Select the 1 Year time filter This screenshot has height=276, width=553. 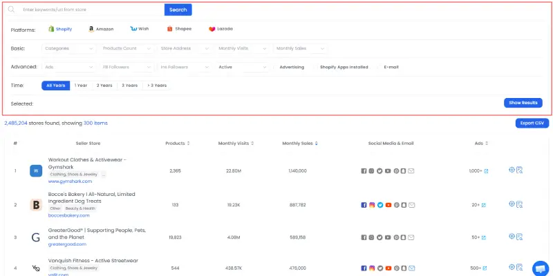pyautogui.click(x=81, y=86)
